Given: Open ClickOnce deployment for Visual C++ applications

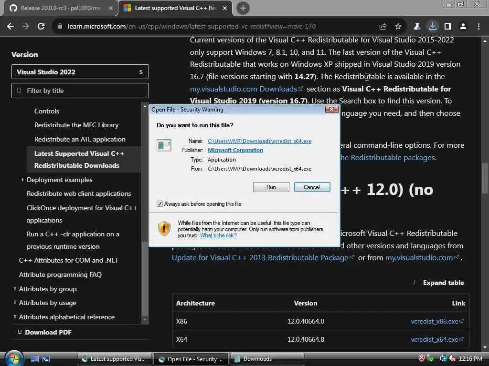Looking at the screenshot, I should [82, 214].
